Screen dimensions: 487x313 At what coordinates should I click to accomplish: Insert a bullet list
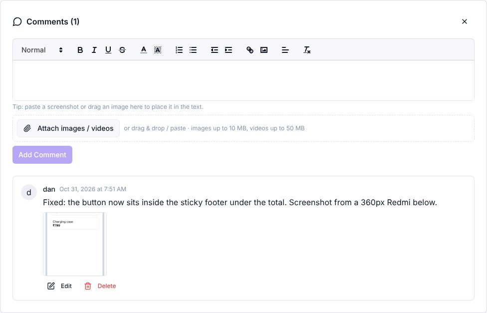click(193, 50)
